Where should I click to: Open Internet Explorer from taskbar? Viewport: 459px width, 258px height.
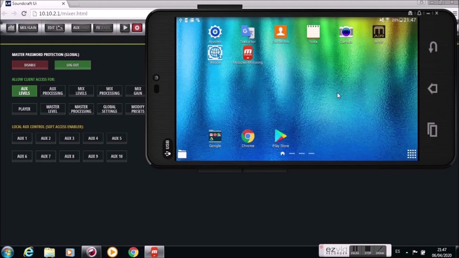pyautogui.click(x=29, y=252)
